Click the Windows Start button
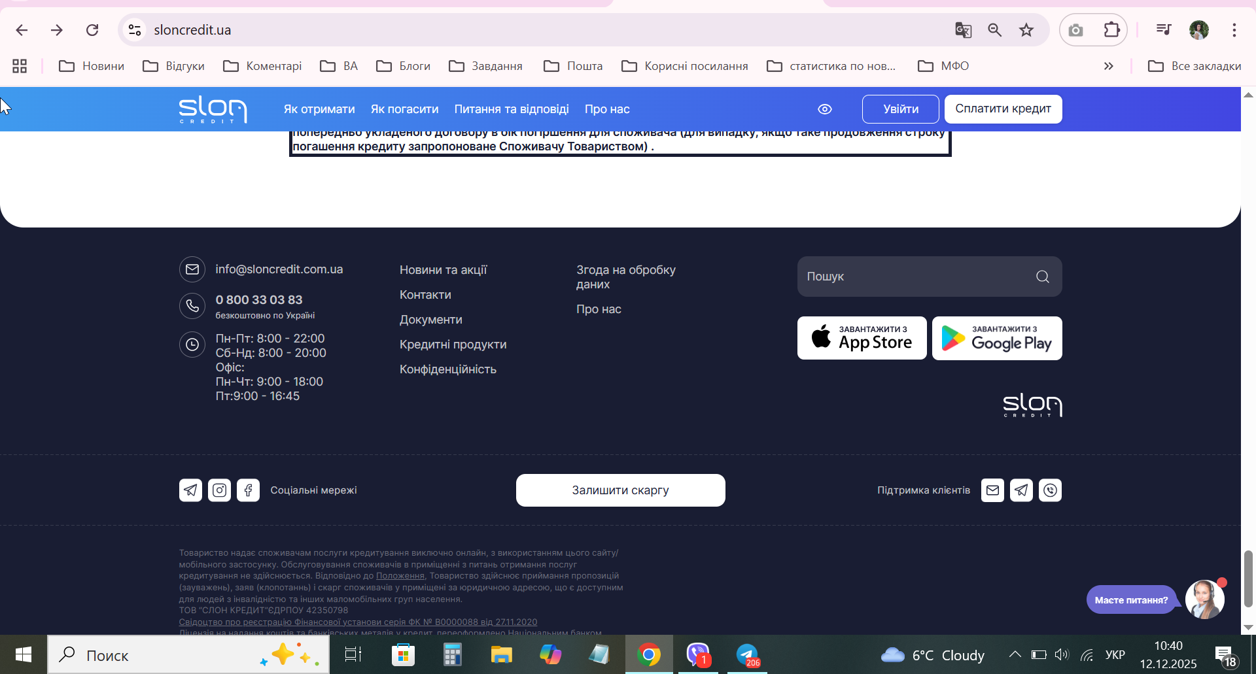 [24, 654]
